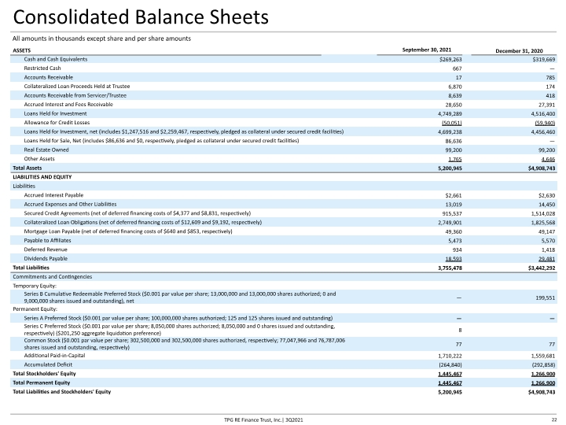Click the Loans Held for Investment label
Image resolution: width=566 pixels, height=425 pixels.
click(55, 113)
